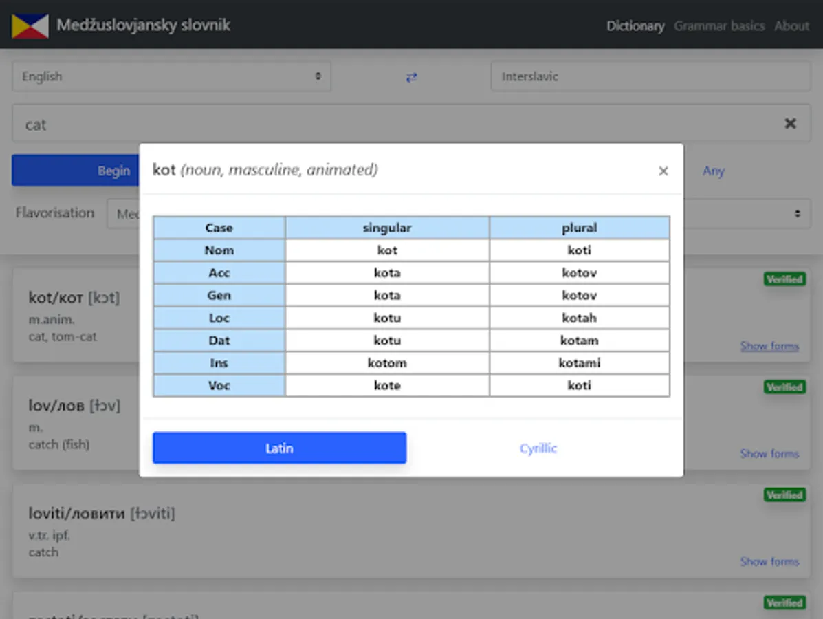The width and height of the screenshot is (823, 619).
Task: Click Show forms for kot entry
Action: click(x=769, y=346)
